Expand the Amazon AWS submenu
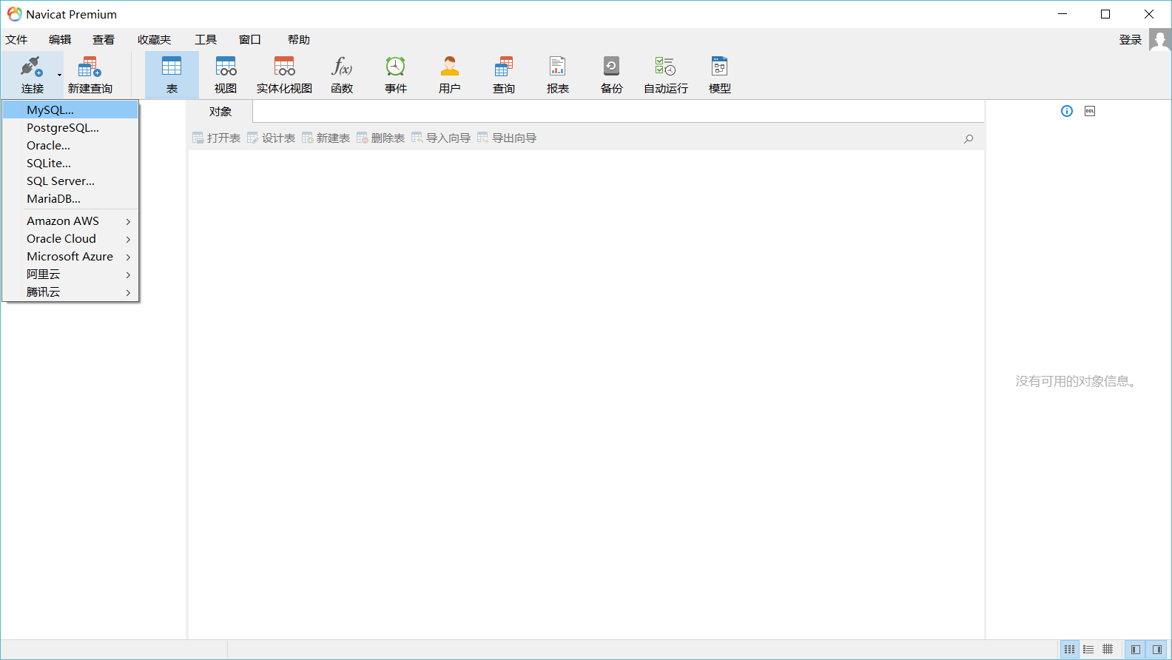This screenshot has width=1172, height=660. click(x=70, y=220)
